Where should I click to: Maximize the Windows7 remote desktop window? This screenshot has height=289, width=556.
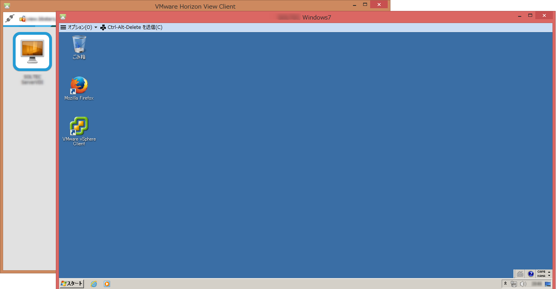click(530, 16)
